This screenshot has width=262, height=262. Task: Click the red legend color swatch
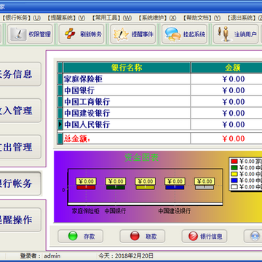(234, 162)
